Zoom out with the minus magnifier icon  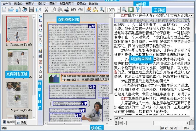(x=124, y=10)
